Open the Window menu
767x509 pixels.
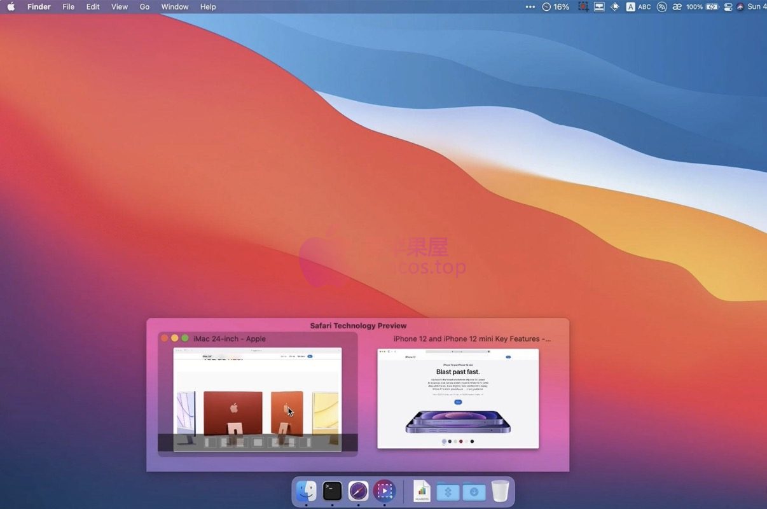coord(175,6)
